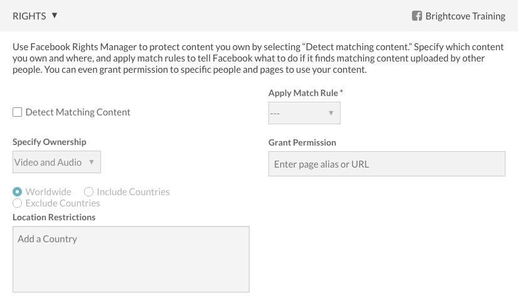Viewport: 518px width, 300px height.
Task: Open the Apply Match Rule dropdown
Action: 304,113
